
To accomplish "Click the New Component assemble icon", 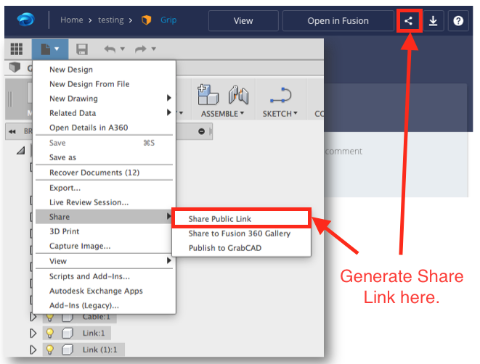I will pyautogui.click(x=208, y=95).
